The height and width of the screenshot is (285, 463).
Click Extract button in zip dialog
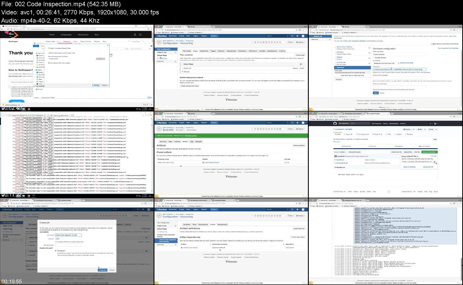point(96,85)
